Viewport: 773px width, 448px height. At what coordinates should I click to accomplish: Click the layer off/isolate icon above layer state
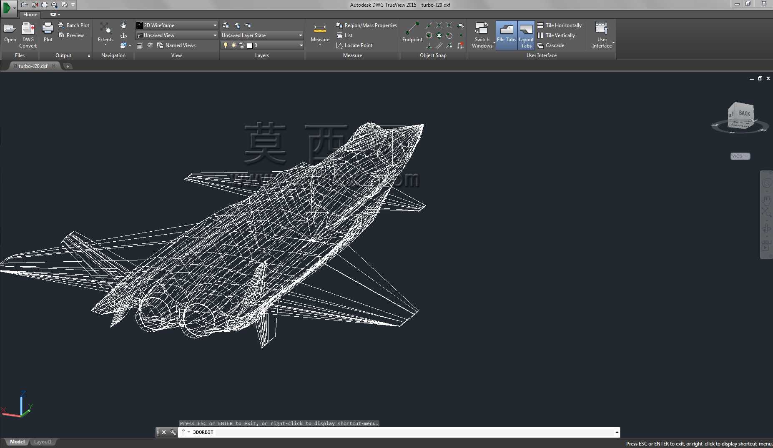tap(248, 25)
